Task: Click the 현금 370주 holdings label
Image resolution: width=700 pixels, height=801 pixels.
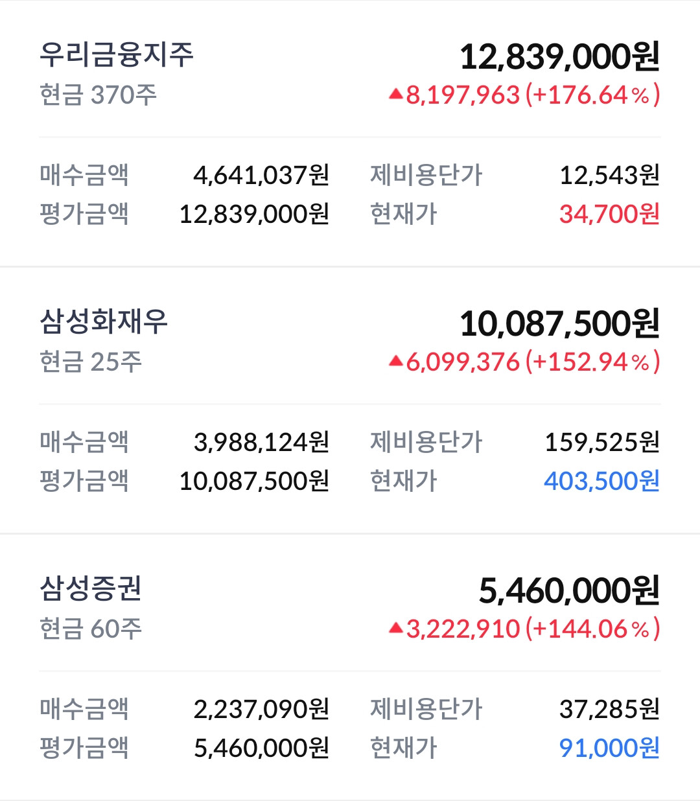Action: point(98,95)
